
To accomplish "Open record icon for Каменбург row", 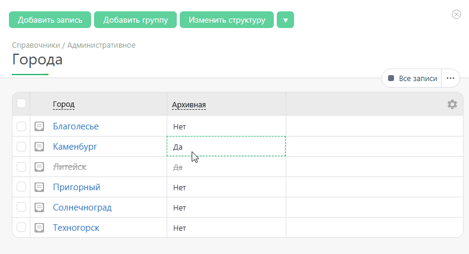I will 39,147.
